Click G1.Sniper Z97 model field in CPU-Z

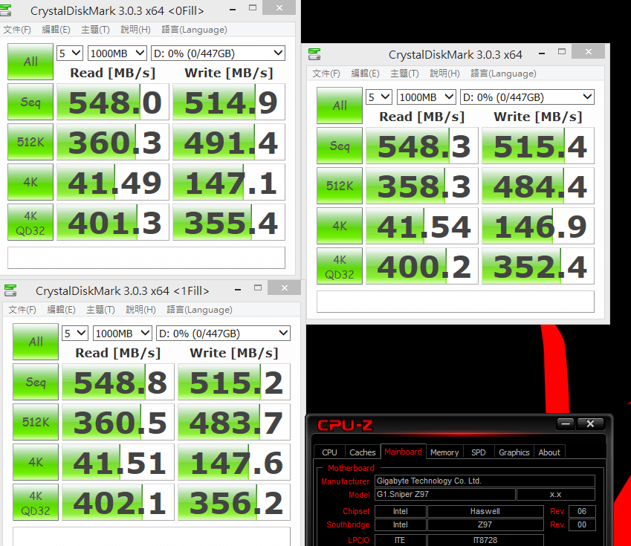click(445, 494)
